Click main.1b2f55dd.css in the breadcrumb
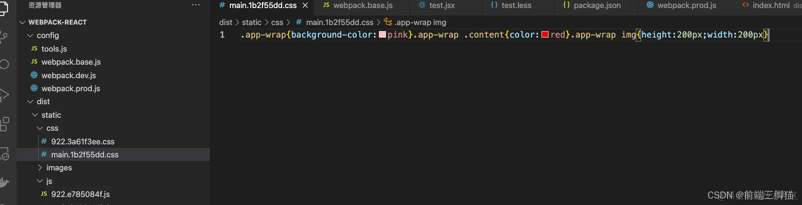 coord(340,22)
